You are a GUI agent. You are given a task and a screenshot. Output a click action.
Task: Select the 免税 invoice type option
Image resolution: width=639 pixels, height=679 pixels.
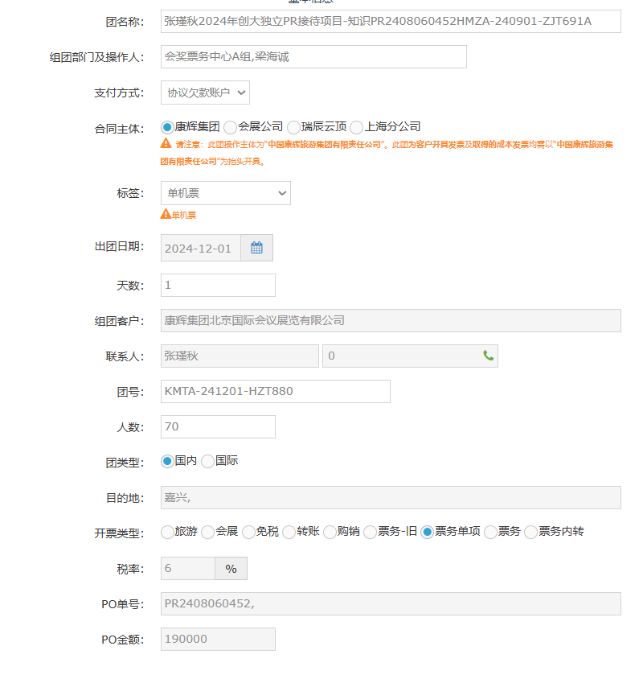tap(248, 532)
